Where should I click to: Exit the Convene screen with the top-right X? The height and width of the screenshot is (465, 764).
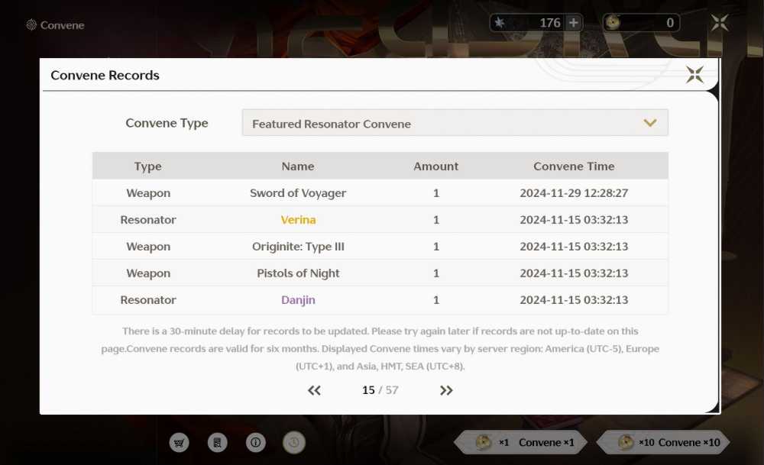[719, 22]
